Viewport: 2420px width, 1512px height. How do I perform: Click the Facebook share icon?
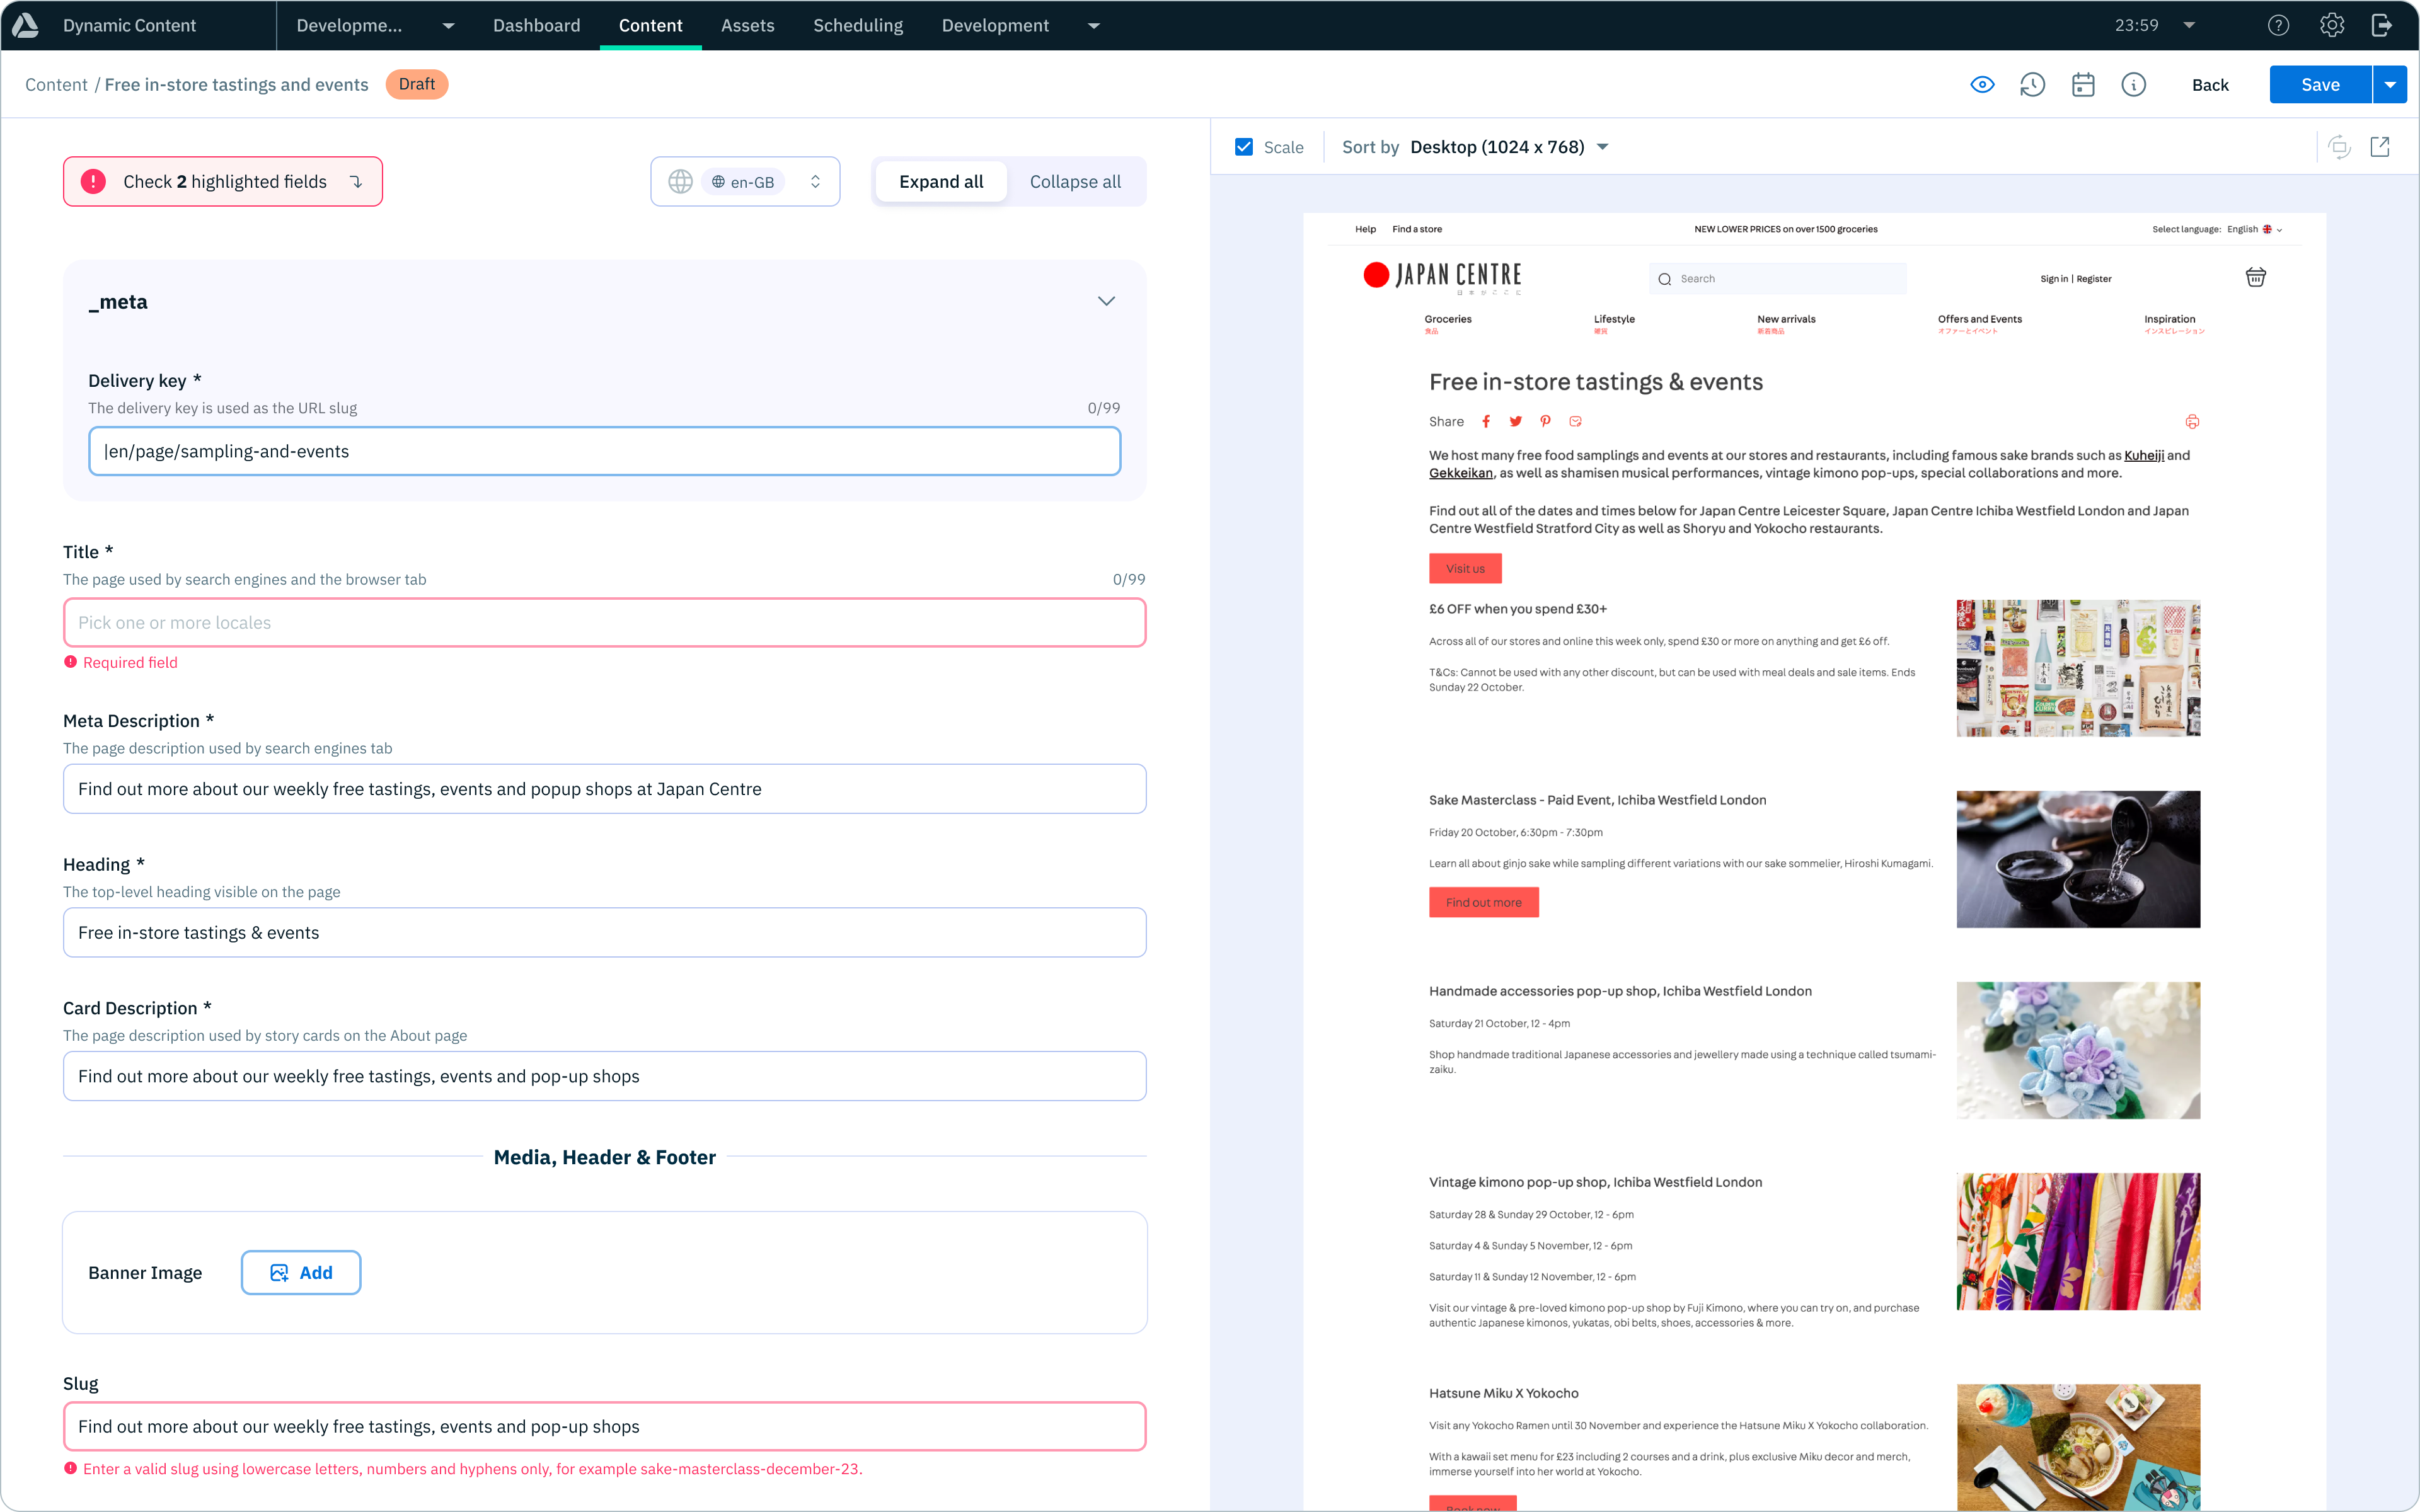pos(1486,421)
